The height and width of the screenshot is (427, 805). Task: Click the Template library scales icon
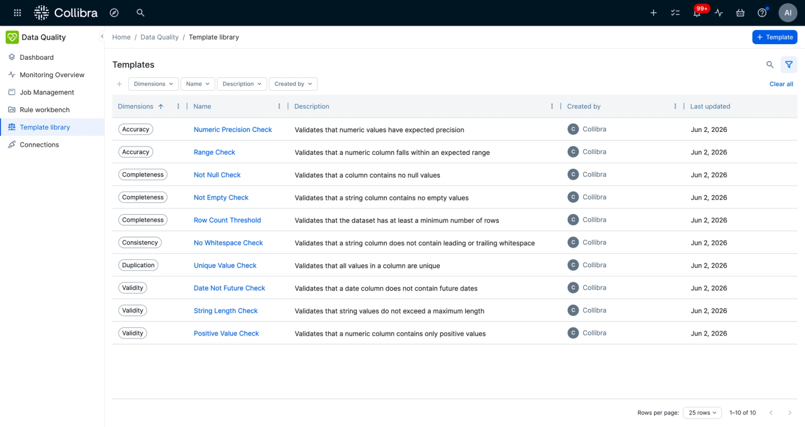12,127
